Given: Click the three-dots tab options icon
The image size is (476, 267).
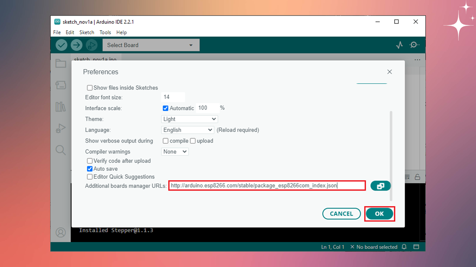Looking at the screenshot, I should (x=418, y=60).
